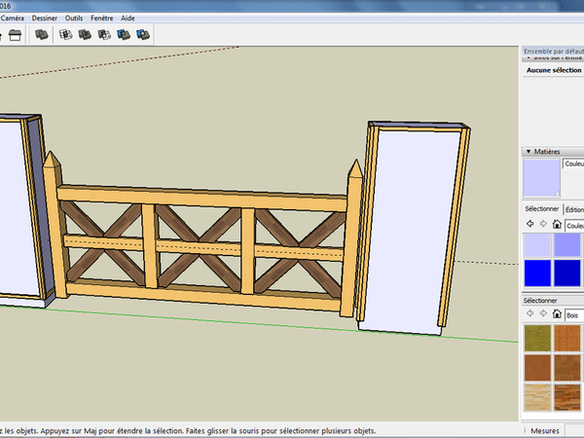
Task: Switch to Monochrome face style
Action: pyautogui.click(x=143, y=35)
